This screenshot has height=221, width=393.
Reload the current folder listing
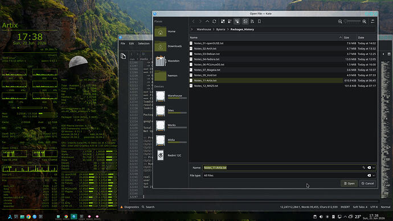214,21
